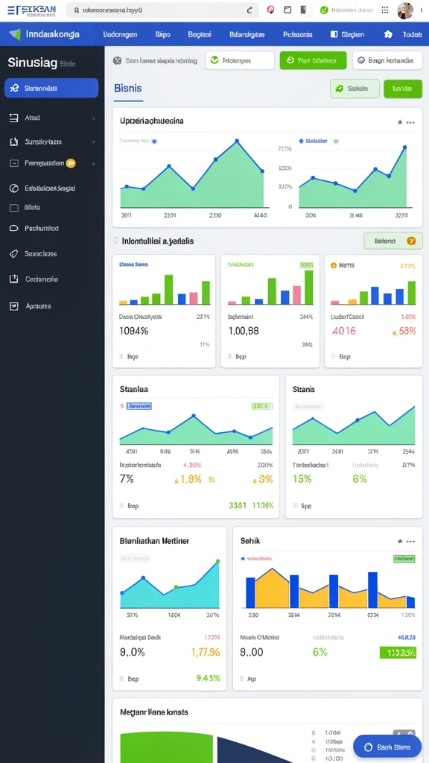
Task: Click the green Yoyd button
Action: [x=314, y=60]
